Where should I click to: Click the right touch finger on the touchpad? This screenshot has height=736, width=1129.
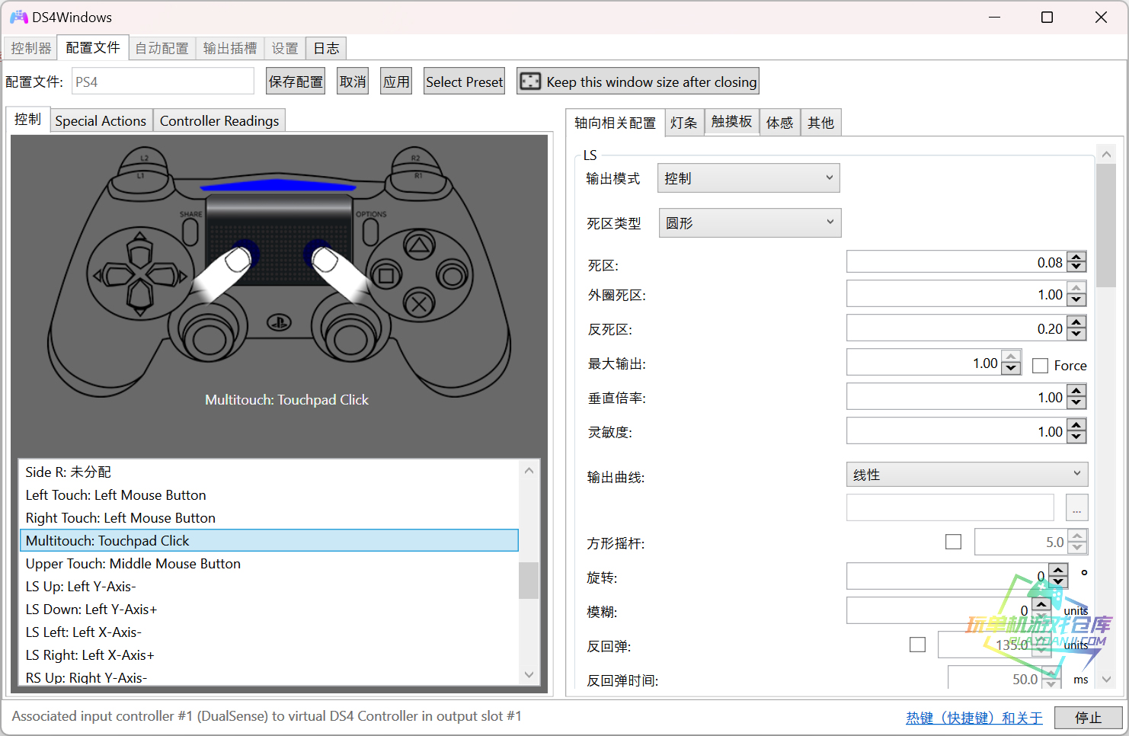pyautogui.click(x=335, y=273)
